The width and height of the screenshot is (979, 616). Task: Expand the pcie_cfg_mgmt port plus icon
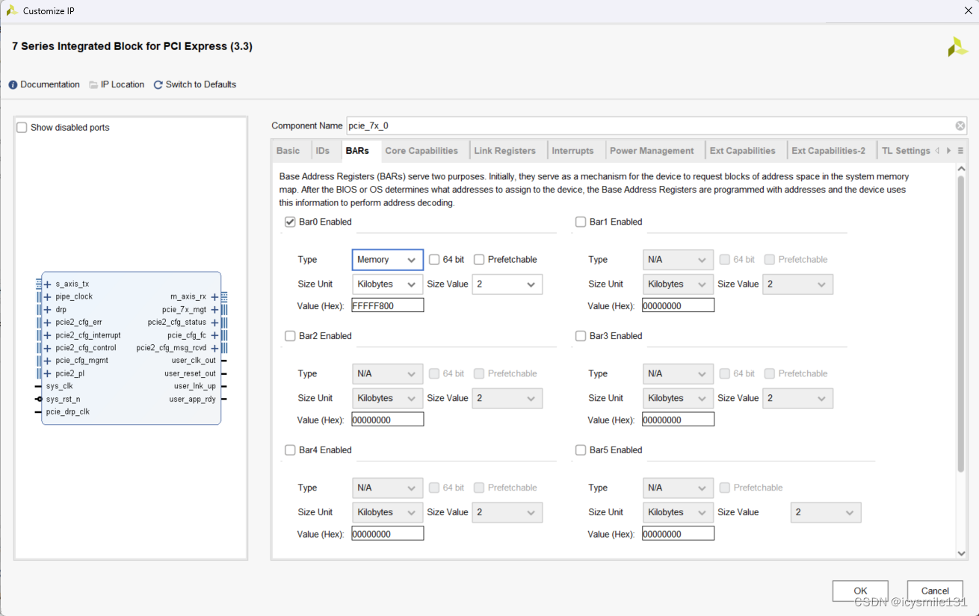48,361
